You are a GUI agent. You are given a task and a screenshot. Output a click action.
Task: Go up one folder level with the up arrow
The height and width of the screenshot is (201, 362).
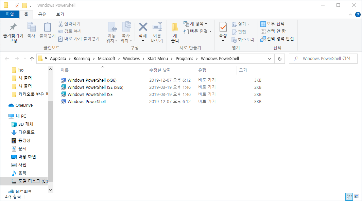[32, 59]
